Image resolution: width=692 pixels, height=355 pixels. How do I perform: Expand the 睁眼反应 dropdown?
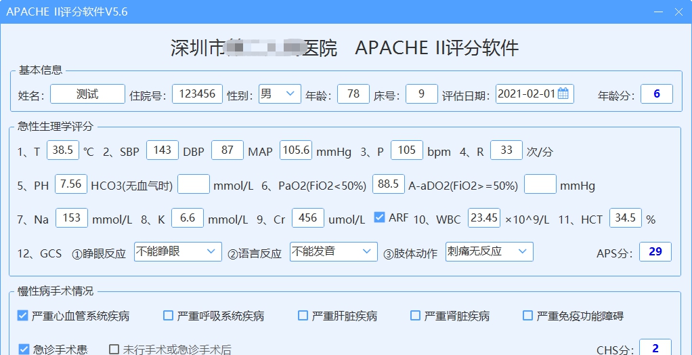point(178,252)
